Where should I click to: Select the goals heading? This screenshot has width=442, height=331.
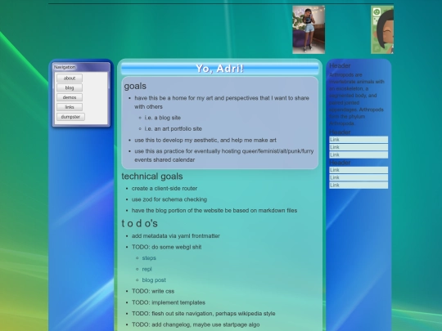click(x=135, y=86)
